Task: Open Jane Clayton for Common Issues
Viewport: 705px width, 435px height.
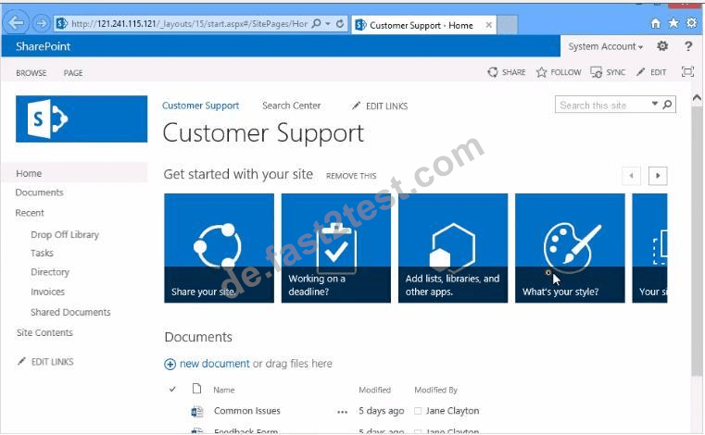Action: pyautogui.click(x=452, y=411)
